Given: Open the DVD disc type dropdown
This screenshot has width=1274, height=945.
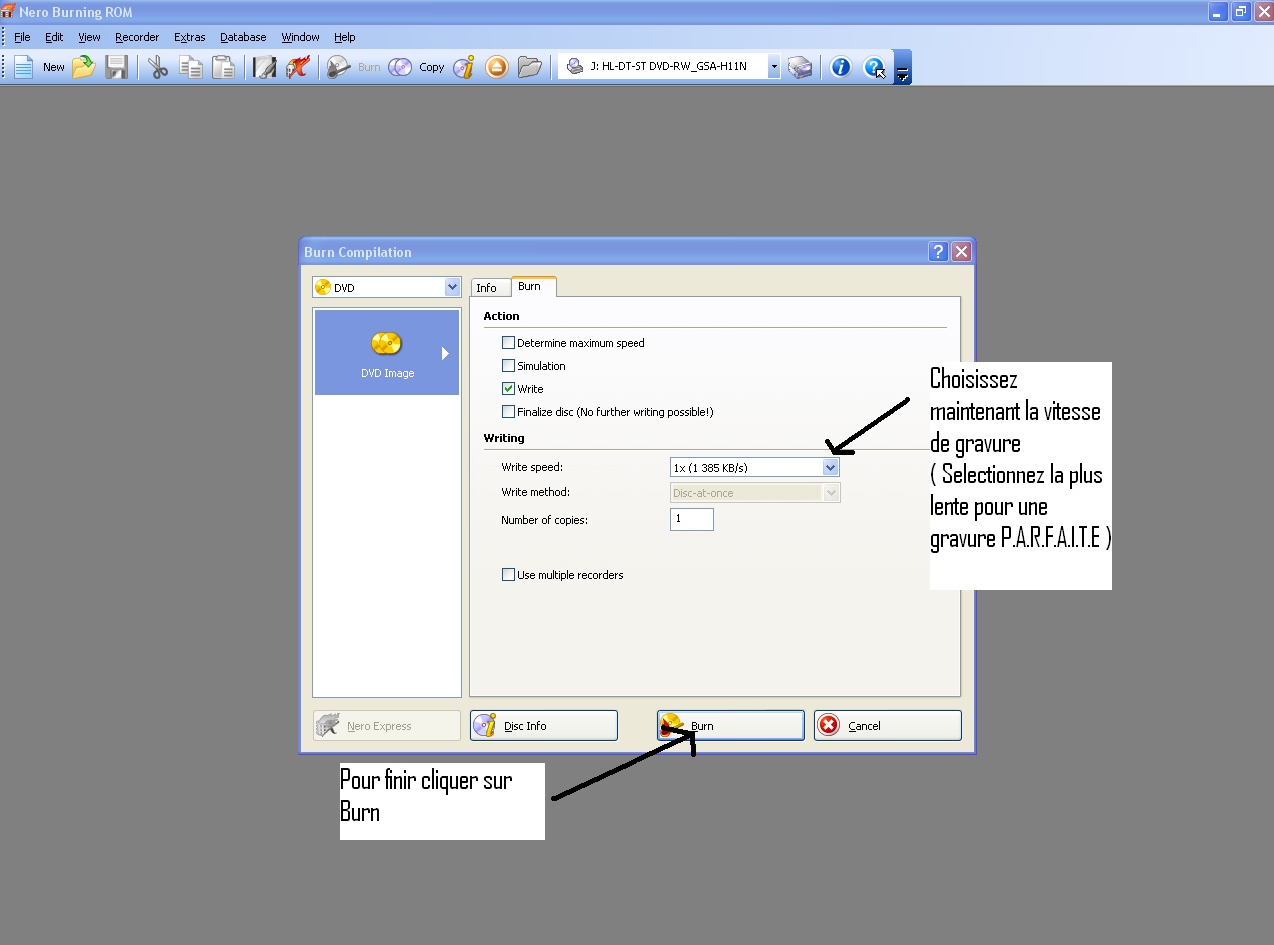Looking at the screenshot, I should point(452,288).
